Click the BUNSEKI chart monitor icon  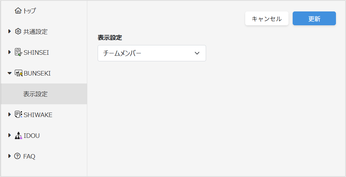tap(18, 73)
